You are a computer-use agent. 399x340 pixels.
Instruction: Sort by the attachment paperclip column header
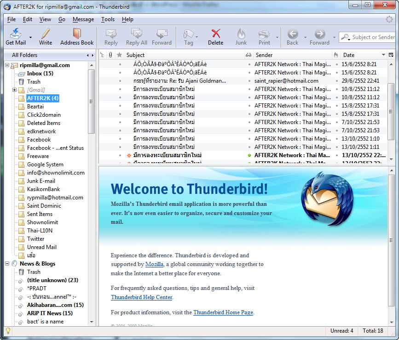coord(110,55)
